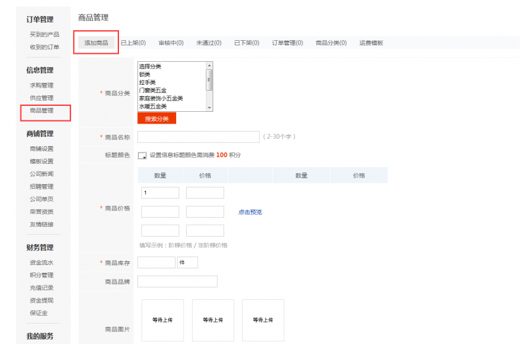Click the 点击预览 link

click(251, 212)
